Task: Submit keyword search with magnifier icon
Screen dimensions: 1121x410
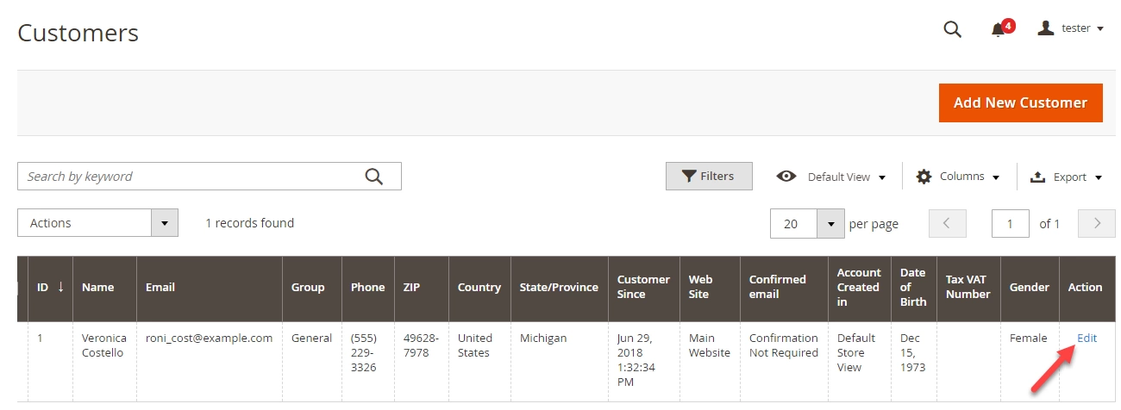Action: [x=373, y=177]
